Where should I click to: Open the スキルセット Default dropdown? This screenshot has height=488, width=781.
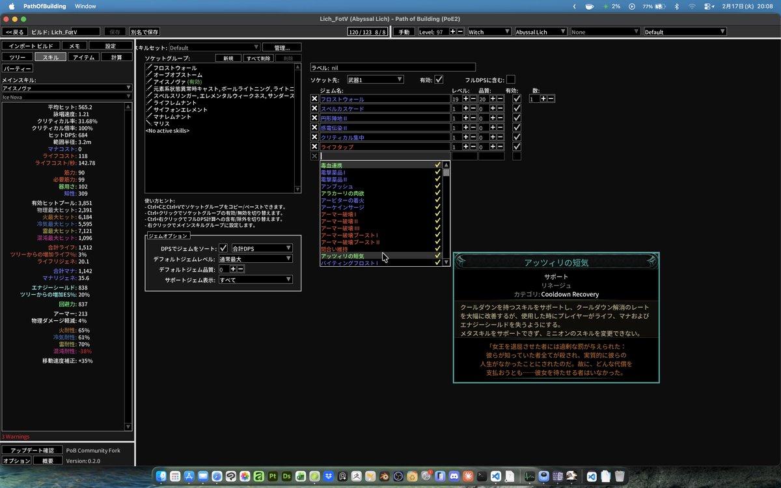tap(215, 47)
